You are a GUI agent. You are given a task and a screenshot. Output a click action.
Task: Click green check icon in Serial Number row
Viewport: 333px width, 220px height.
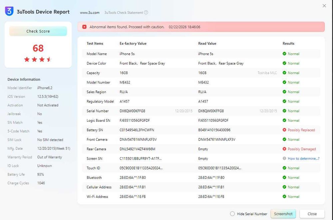tap(284, 111)
